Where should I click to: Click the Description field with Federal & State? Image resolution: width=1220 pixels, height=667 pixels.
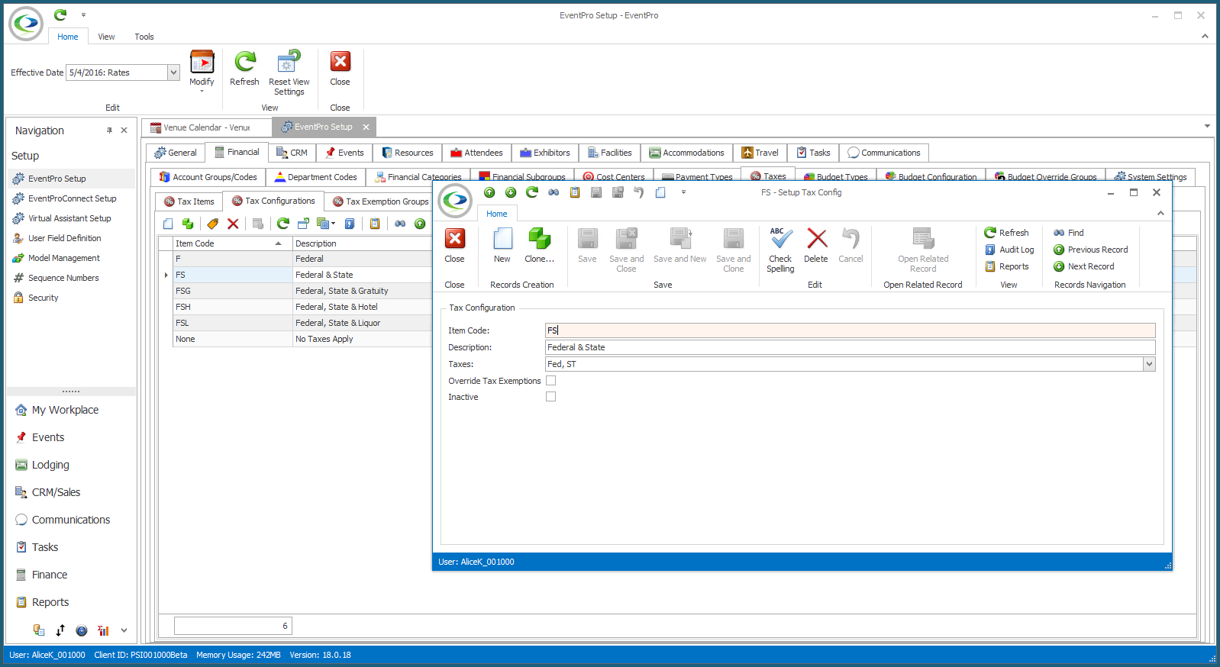tap(850, 347)
